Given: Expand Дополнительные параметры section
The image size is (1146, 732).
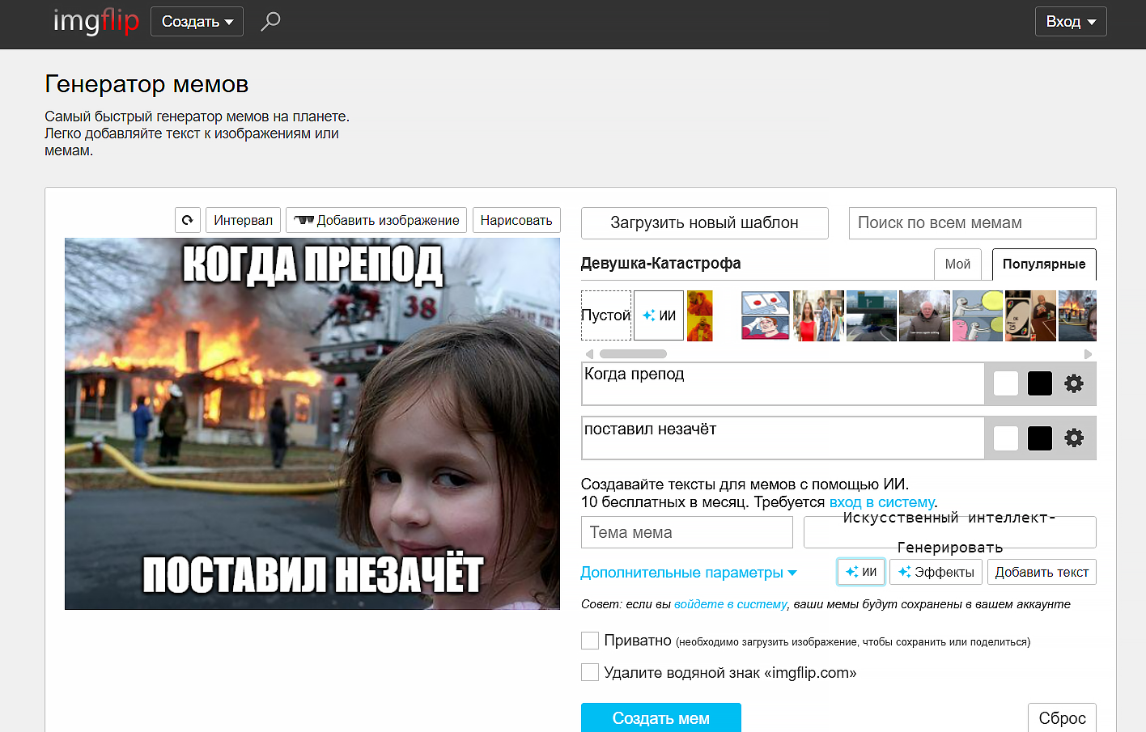Looking at the screenshot, I should click(x=689, y=573).
